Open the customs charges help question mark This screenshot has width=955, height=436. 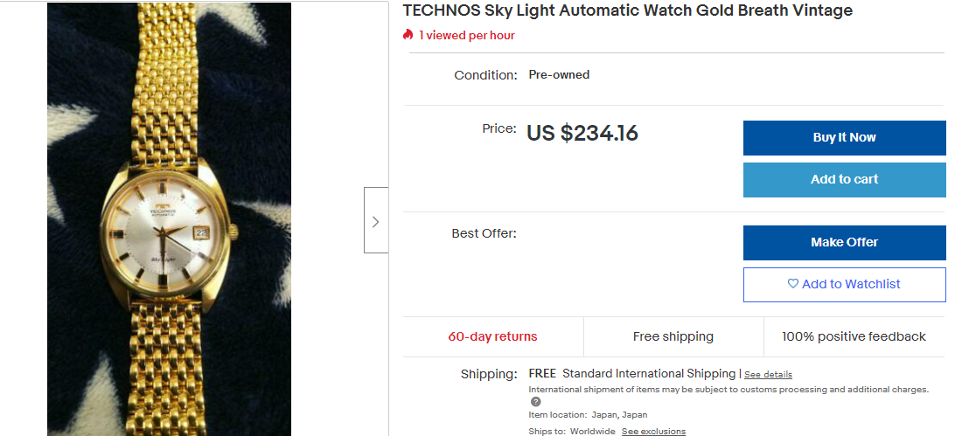click(536, 402)
